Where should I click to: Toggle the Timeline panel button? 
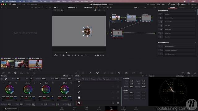pos(151,4)
